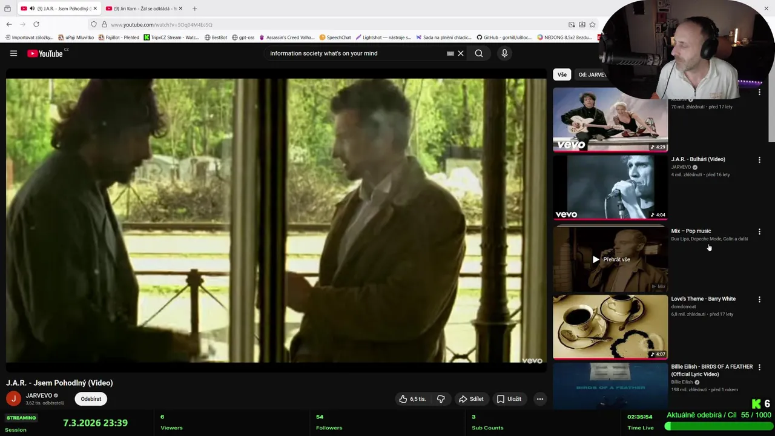This screenshot has width=775, height=436.
Task: Mute the J.A.R. tab via speaker icon
Action: (x=32, y=8)
